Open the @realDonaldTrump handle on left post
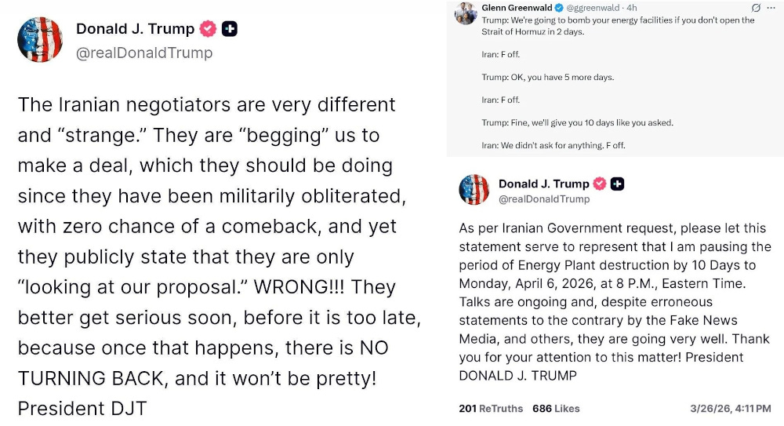 pos(144,53)
